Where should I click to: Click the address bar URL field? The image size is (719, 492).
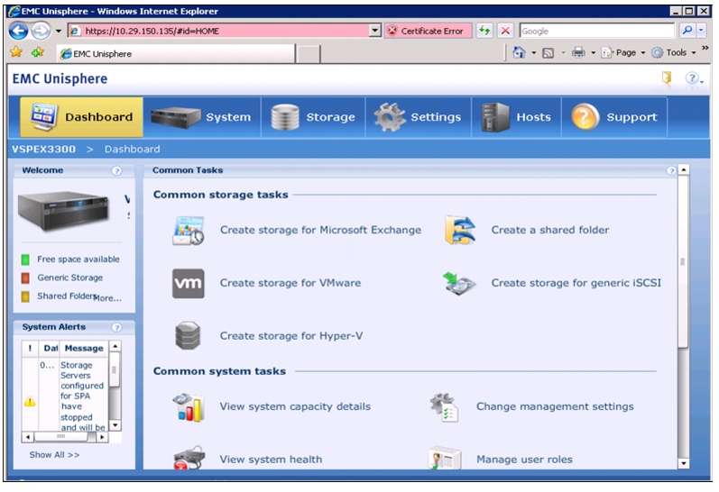(219, 31)
